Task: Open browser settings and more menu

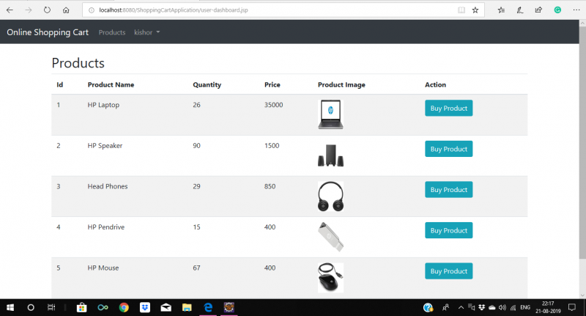Action: pos(576,10)
